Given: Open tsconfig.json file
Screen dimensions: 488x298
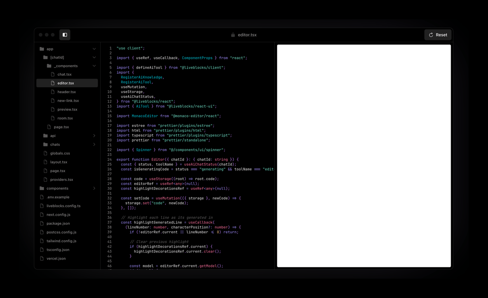Looking at the screenshot, I should coord(67,249).
